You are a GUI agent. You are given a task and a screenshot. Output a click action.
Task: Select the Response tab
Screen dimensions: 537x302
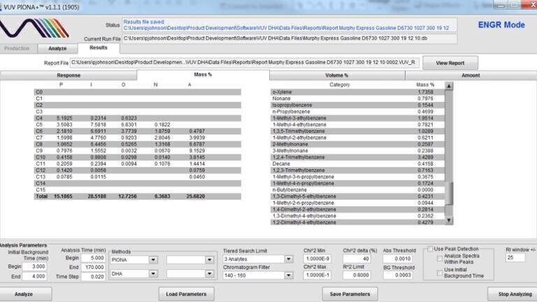[x=69, y=75]
